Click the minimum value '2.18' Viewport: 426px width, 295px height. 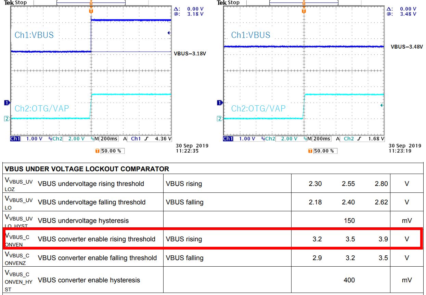coord(315,202)
